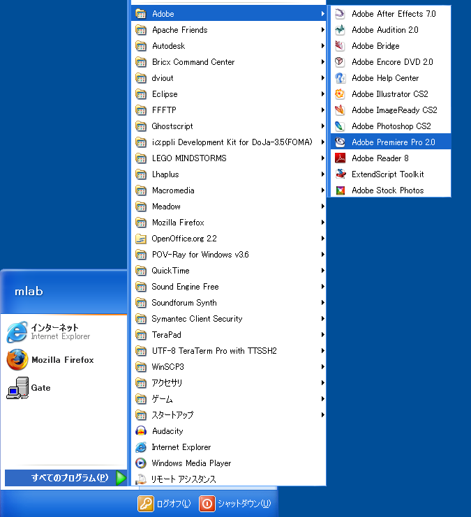Open the FFFTP program folder
This screenshot has width=471, height=517.
point(229,110)
